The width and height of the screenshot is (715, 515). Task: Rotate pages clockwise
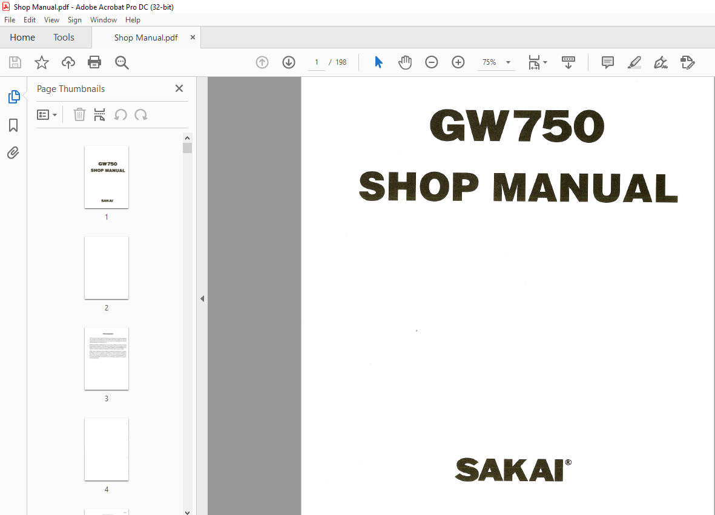point(141,115)
